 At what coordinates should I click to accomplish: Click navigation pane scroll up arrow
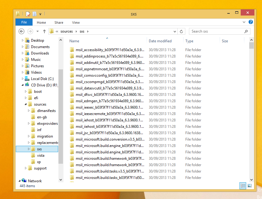(x=61, y=40)
